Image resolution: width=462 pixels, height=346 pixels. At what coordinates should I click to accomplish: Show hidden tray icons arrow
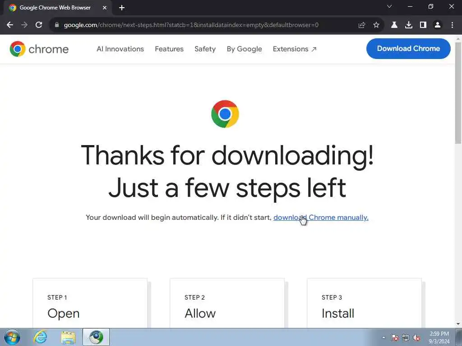point(383,338)
